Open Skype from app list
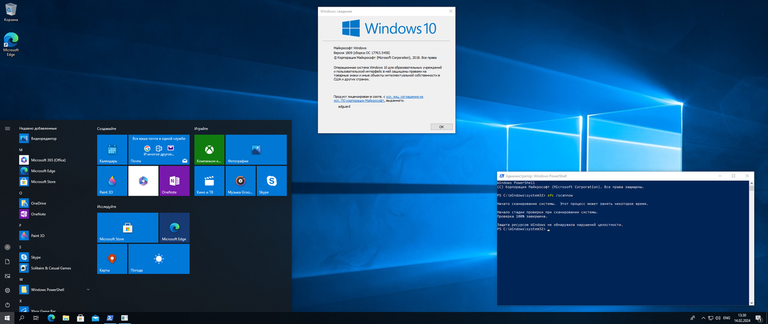 54,257
